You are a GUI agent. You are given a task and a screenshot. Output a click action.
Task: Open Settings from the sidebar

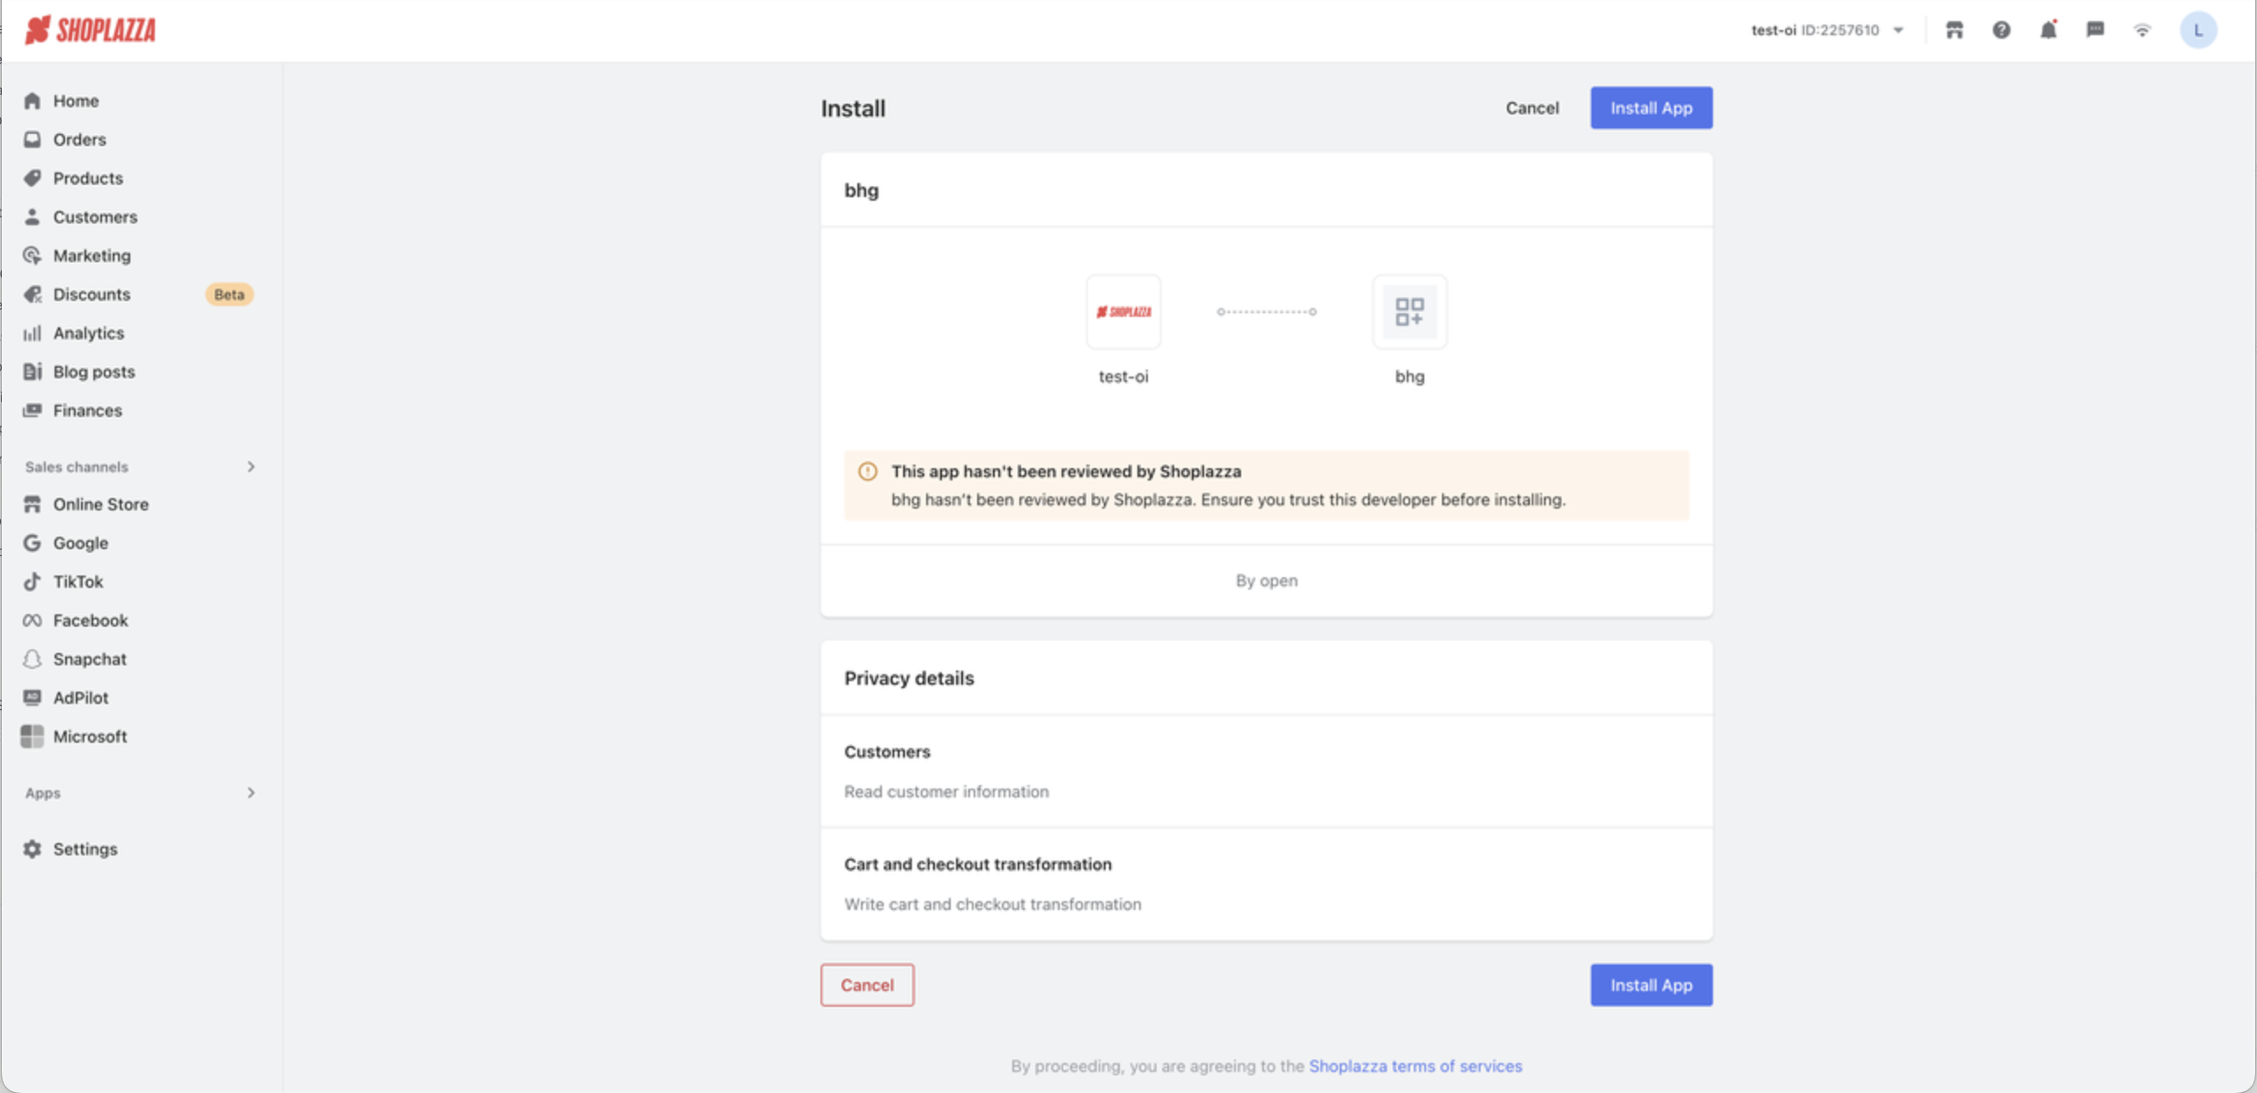click(x=85, y=849)
